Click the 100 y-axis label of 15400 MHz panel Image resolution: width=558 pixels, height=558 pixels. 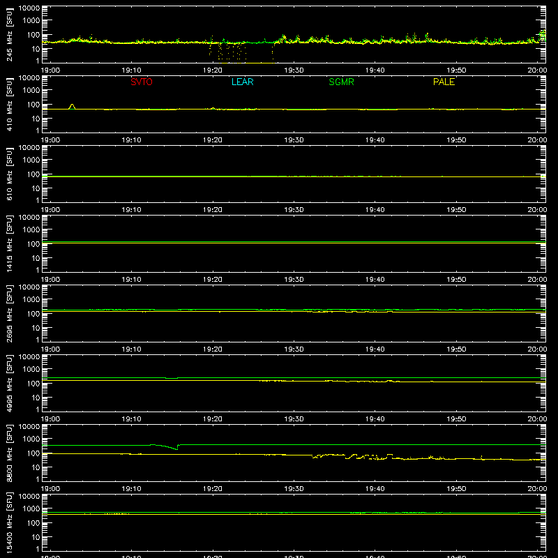[33, 523]
